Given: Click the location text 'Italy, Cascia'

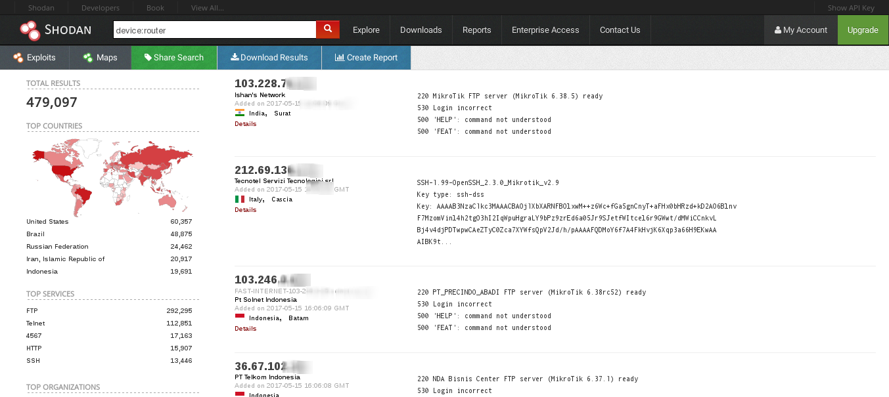Looking at the screenshot, I should click(x=271, y=199).
